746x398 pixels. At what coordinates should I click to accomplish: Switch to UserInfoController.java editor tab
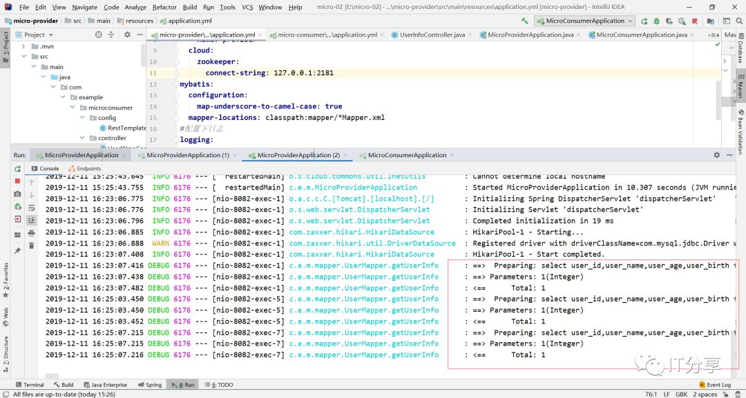(432, 34)
